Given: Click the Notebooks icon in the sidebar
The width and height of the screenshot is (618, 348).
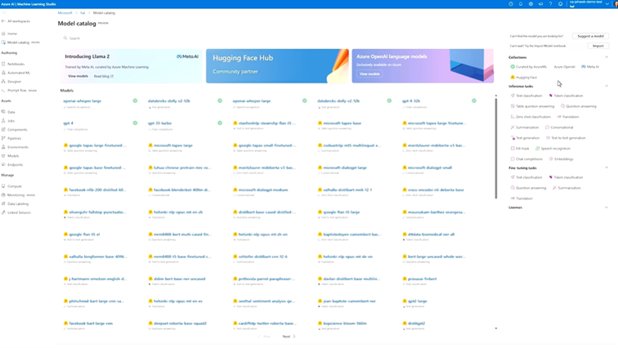Looking at the screenshot, I should click(x=3, y=64).
